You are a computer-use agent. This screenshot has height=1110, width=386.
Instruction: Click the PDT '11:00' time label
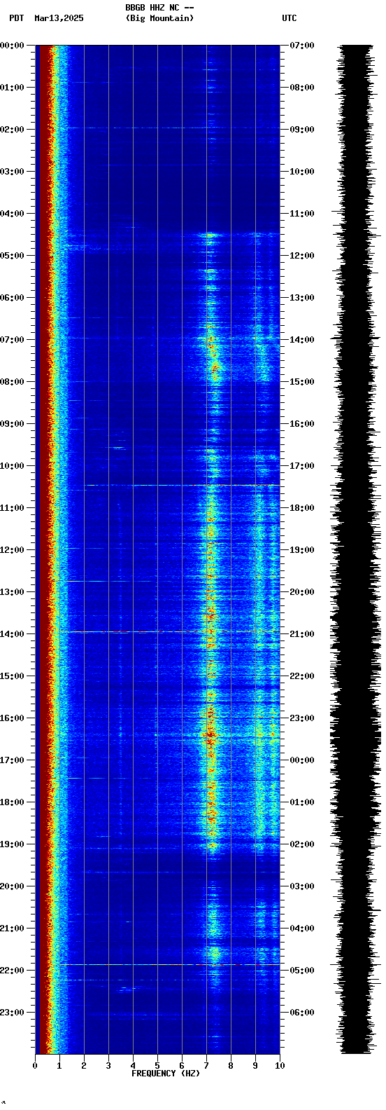tap(12, 508)
